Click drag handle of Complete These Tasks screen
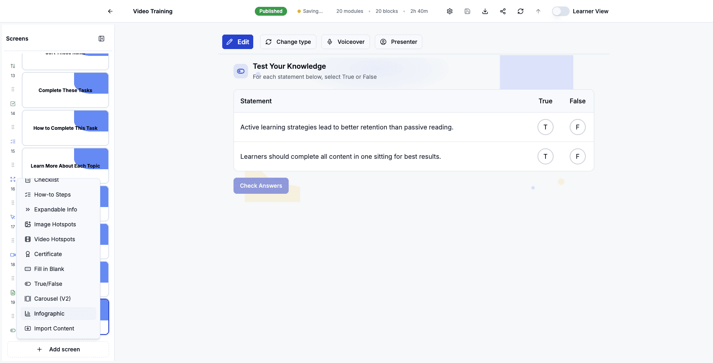Image resolution: width=713 pixels, height=363 pixels. (13, 89)
